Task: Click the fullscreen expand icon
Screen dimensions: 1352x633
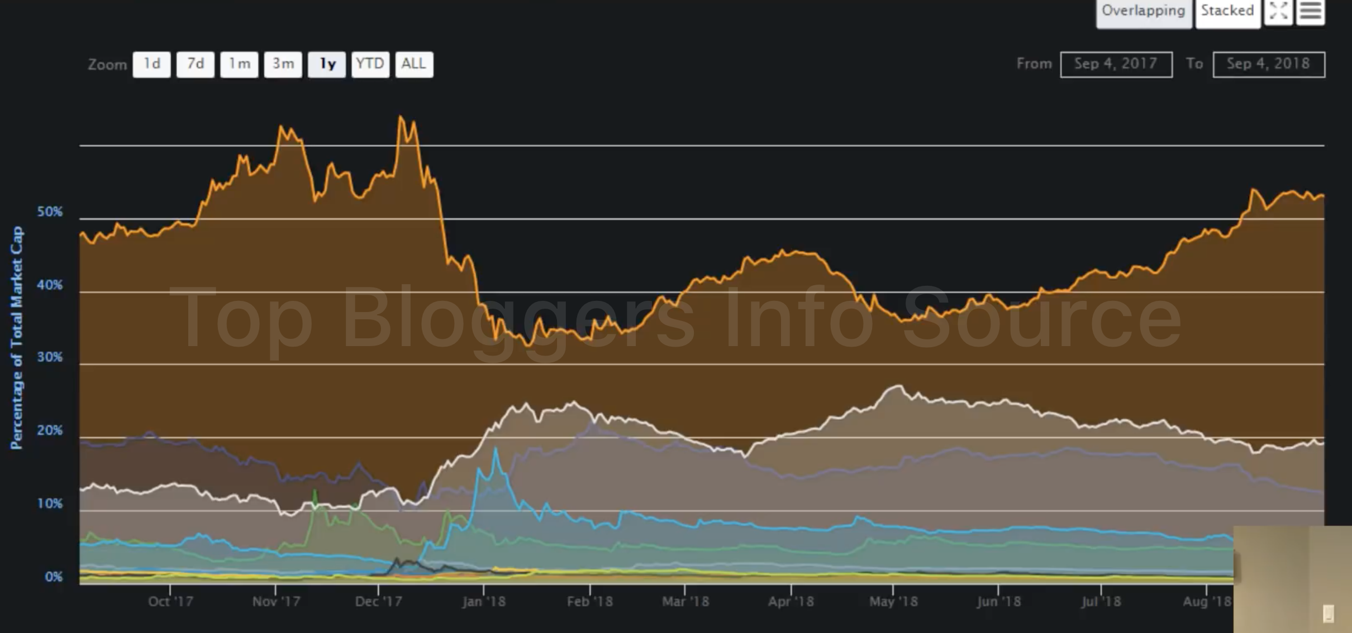Action: [x=1278, y=11]
